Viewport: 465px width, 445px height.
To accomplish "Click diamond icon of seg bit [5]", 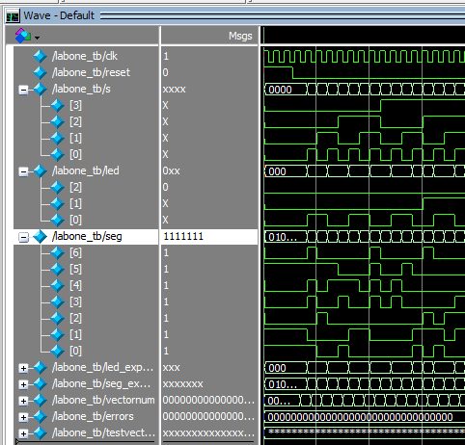I will pyautogui.click(x=58, y=270).
